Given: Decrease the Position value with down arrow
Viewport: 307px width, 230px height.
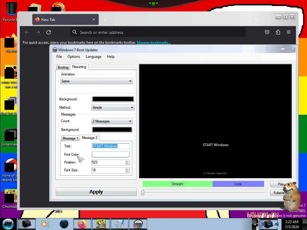Looking at the screenshot, I should (127, 164).
